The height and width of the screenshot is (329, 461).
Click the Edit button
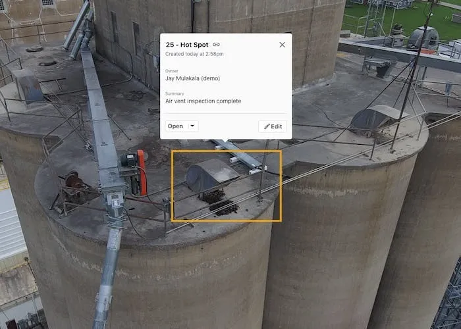coord(273,126)
